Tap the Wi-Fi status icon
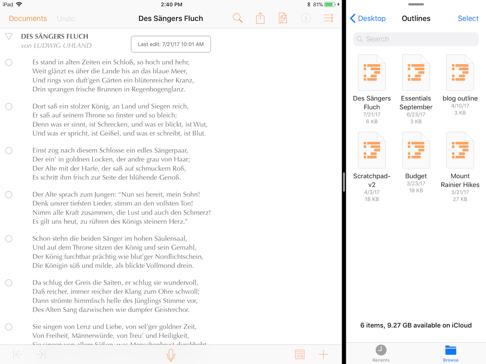Image resolution: width=486 pixels, height=364 pixels. pyautogui.click(x=19, y=4)
